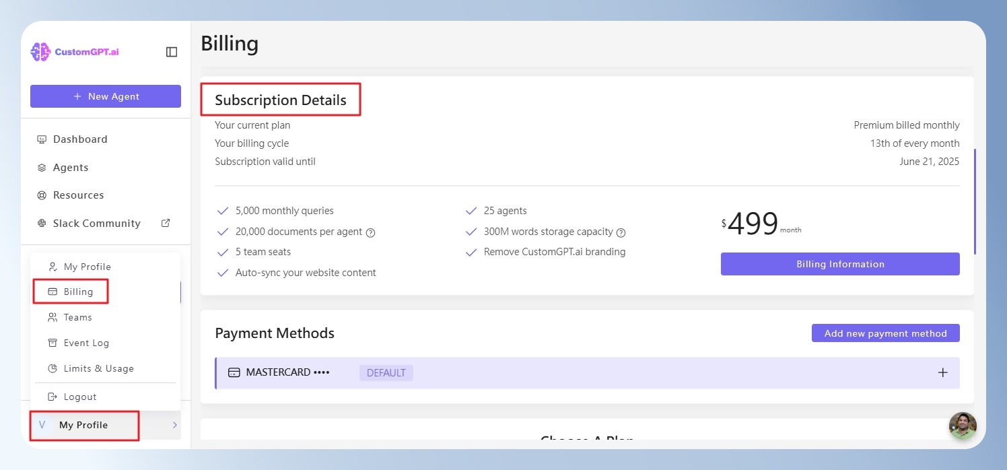Viewport: 1007px width, 470px height.
Task: Open the chat avatar bubble
Action: coord(963,426)
